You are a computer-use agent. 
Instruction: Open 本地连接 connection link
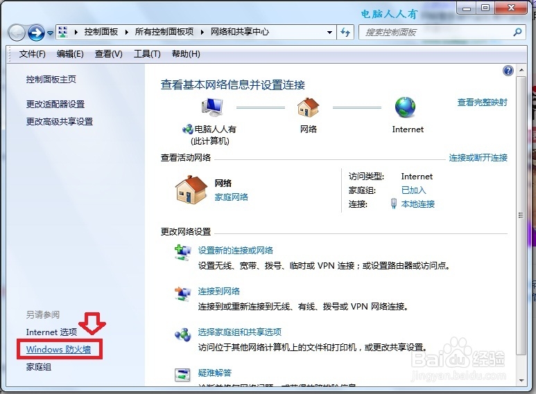coord(417,204)
